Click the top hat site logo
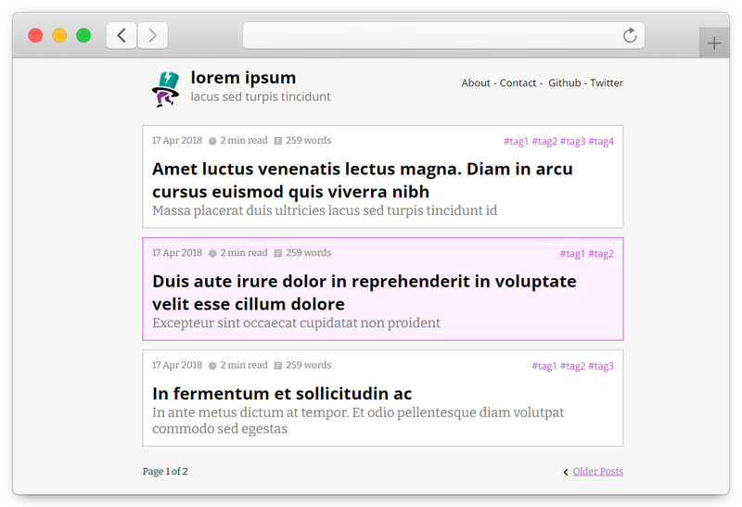742x507 pixels. pyautogui.click(x=166, y=89)
